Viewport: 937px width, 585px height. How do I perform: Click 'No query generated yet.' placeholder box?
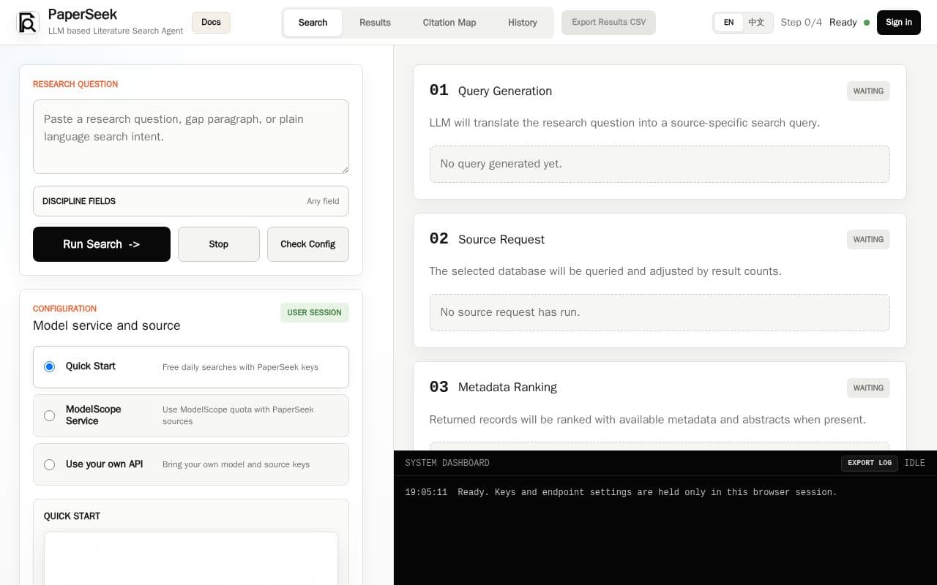tap(660, 164)
